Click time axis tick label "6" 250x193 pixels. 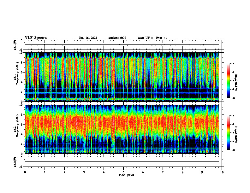tap(143, 172)
